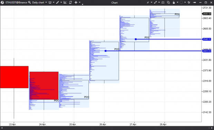Click the pin window icon
This screenshot has width=214, height=130.
[x=195, y=2]
